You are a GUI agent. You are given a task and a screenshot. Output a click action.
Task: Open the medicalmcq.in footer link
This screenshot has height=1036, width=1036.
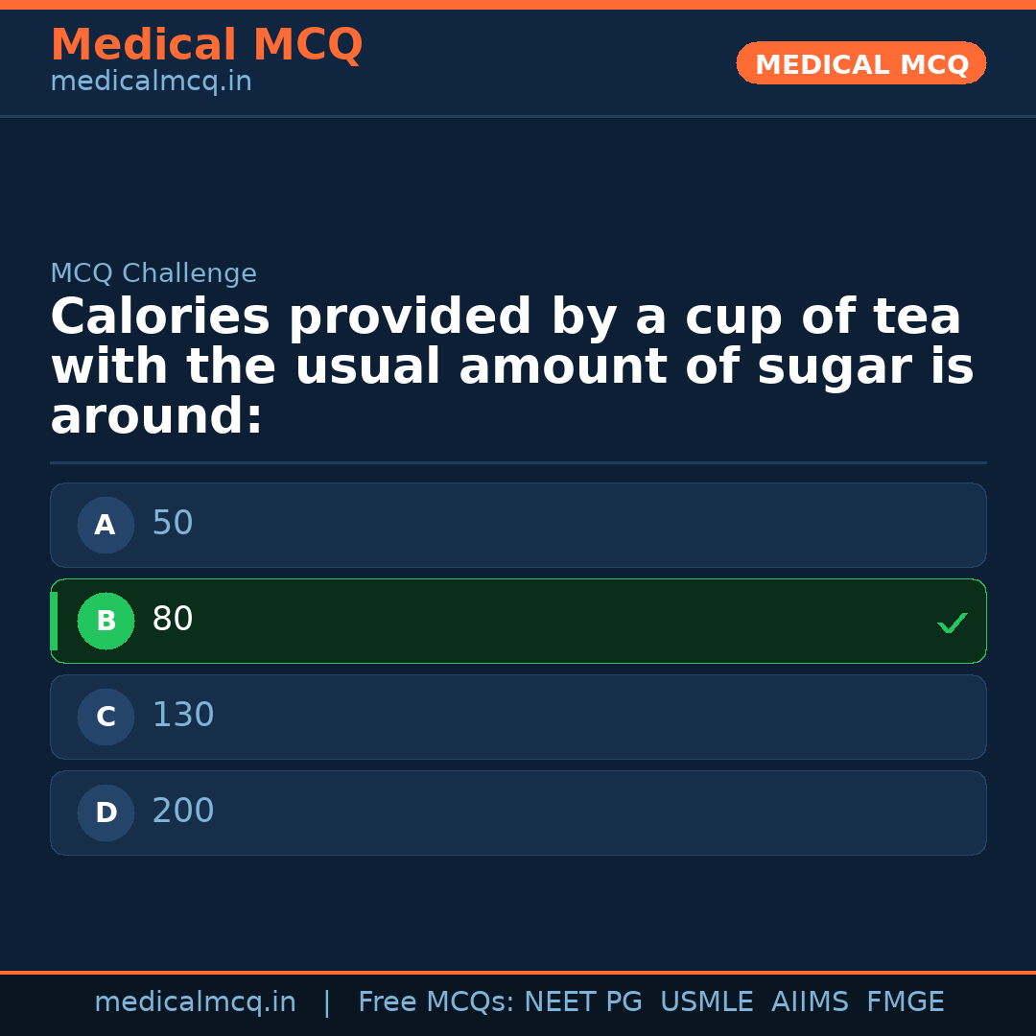click(195, 1001)
